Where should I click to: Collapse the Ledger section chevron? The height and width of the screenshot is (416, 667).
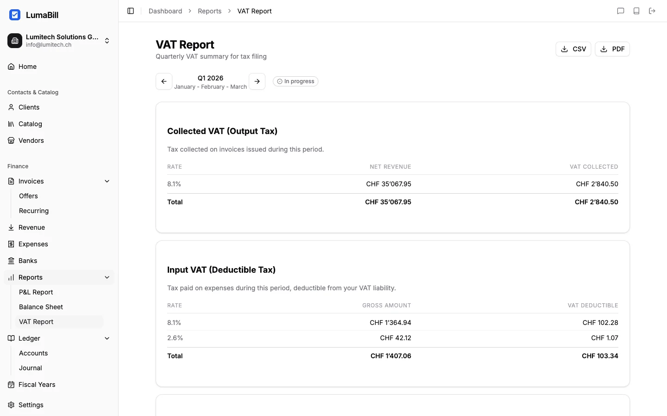coord(107,338)
